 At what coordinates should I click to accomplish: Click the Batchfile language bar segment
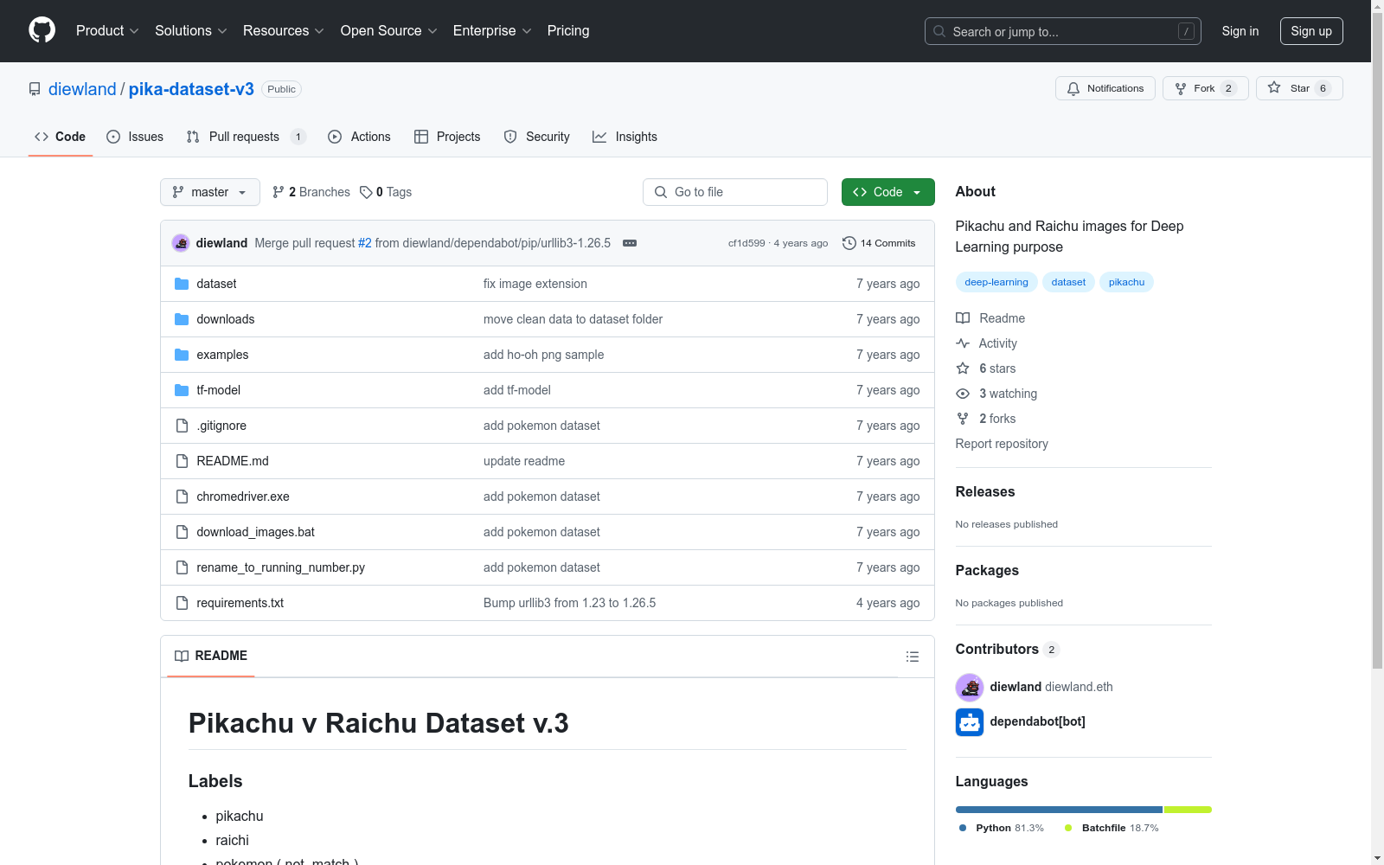coord(1189,810)
